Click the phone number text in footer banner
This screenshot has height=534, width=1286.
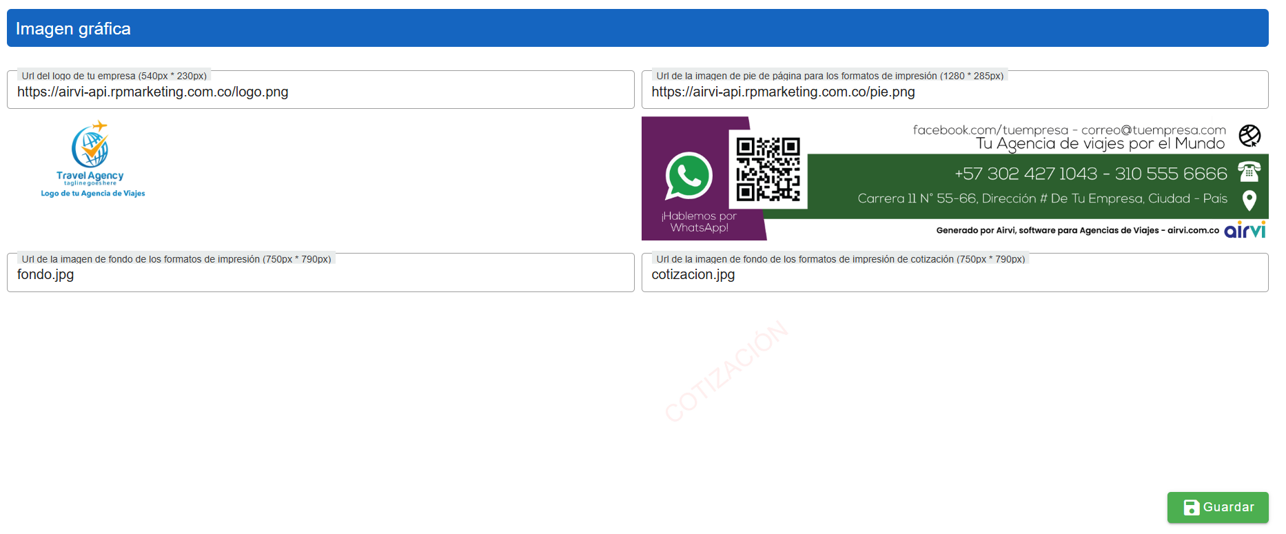1090,174
